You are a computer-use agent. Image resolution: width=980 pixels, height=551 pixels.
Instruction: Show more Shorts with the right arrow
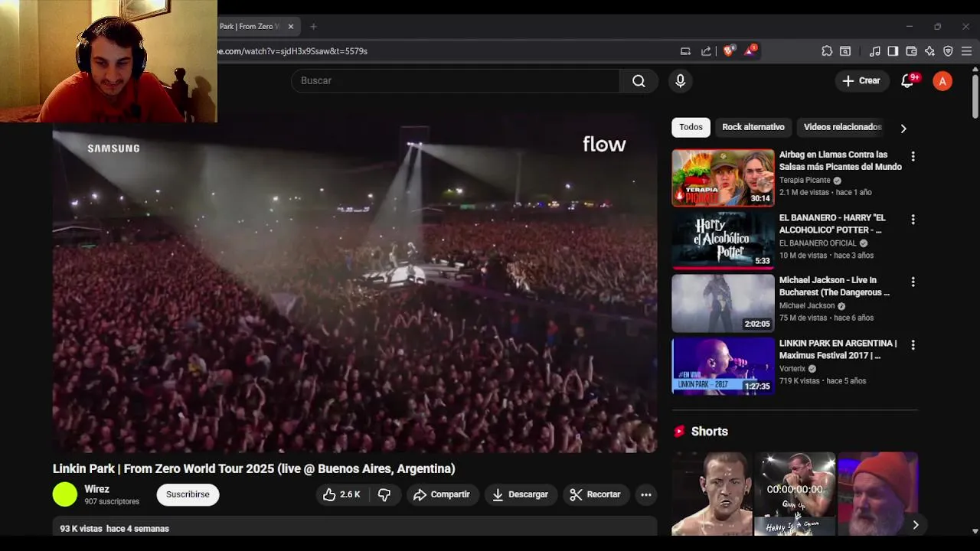tap(915, 525)
